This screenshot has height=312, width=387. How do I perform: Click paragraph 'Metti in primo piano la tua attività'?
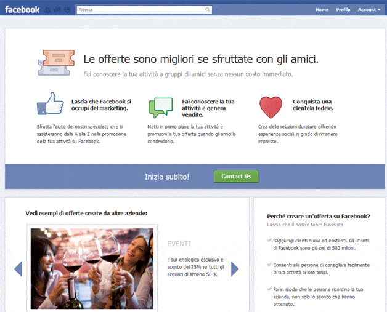(x=192, y=134)
